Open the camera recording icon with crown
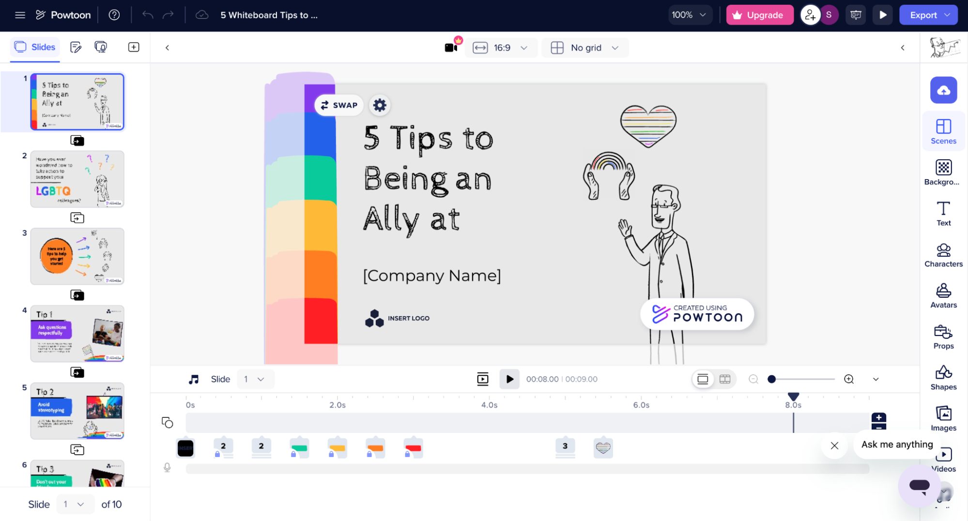This screenshot has width=968, height=521. point(452,46)
